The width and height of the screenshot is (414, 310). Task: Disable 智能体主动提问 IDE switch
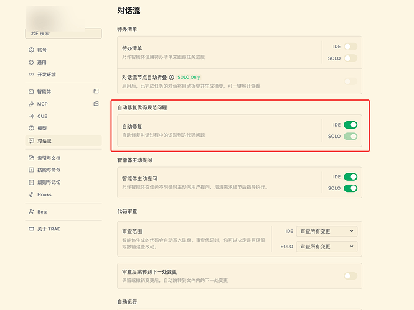pyautogui.click(x=350, y=176)
